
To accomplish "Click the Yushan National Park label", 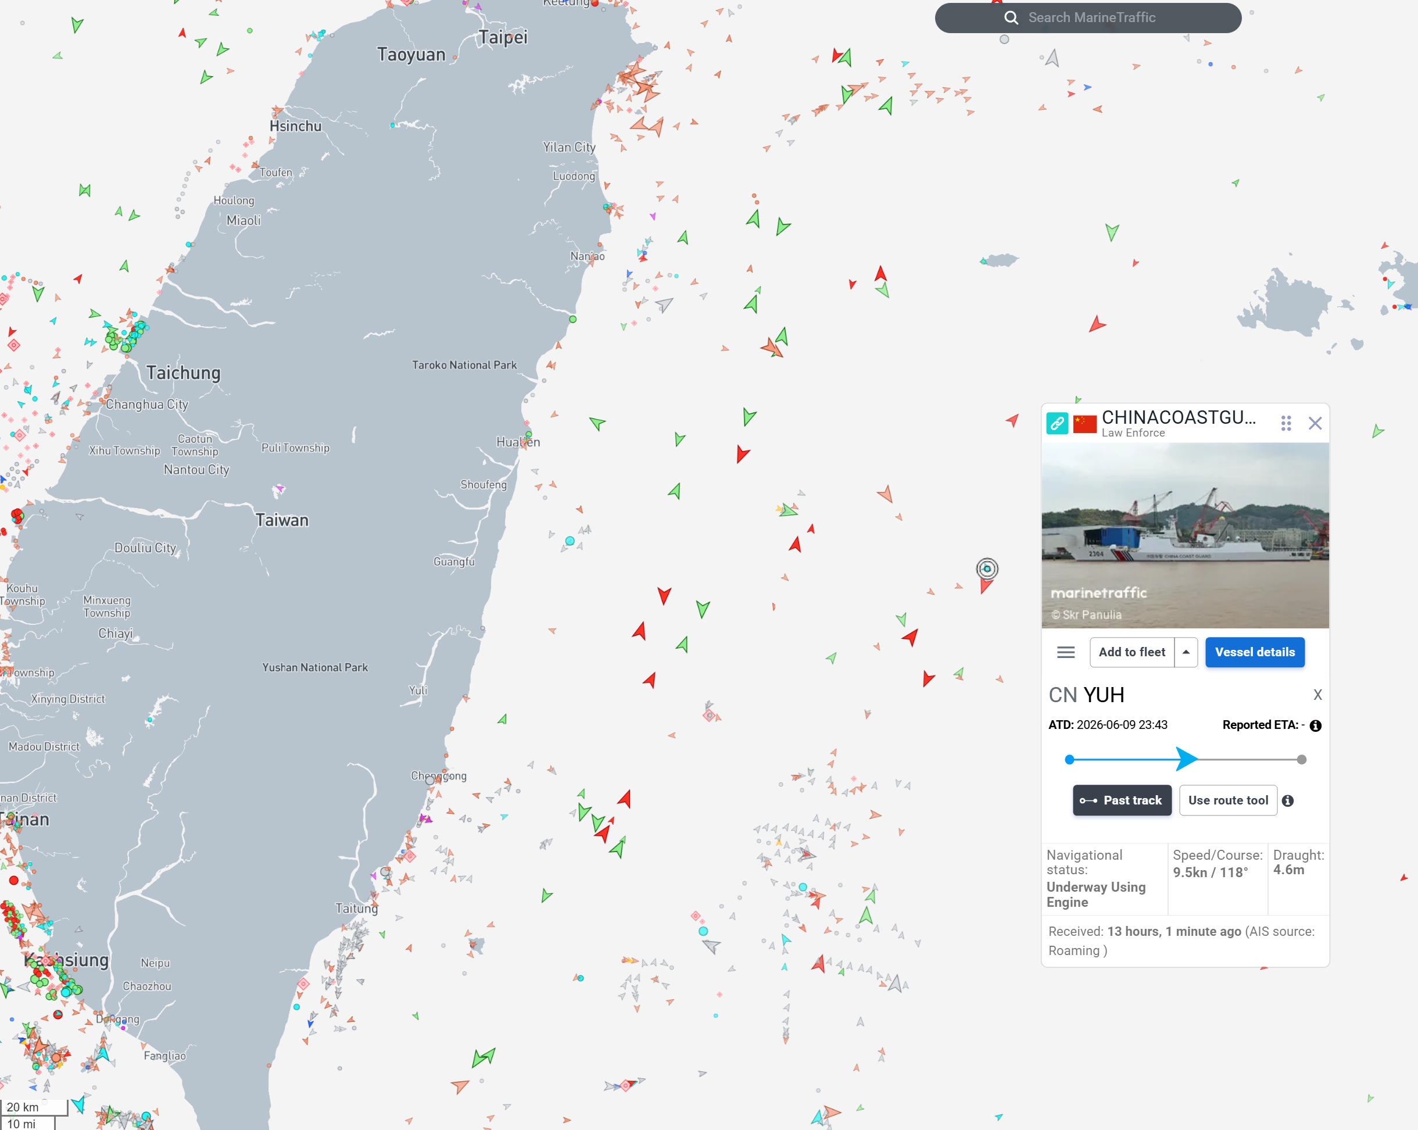I will [x=315, y=667].
